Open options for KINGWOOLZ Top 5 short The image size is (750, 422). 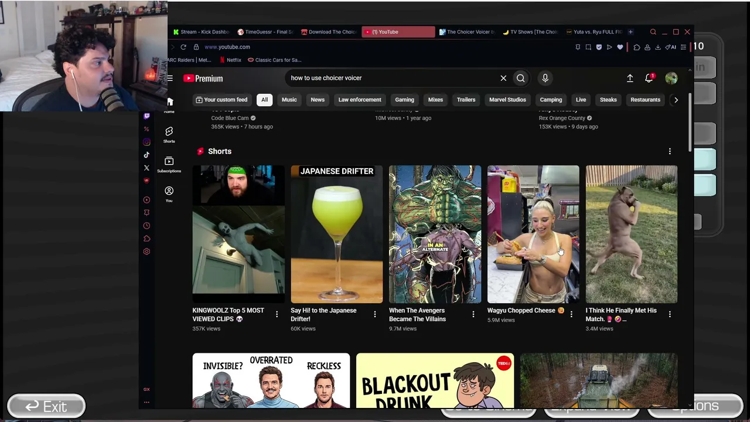click(277, 314)
